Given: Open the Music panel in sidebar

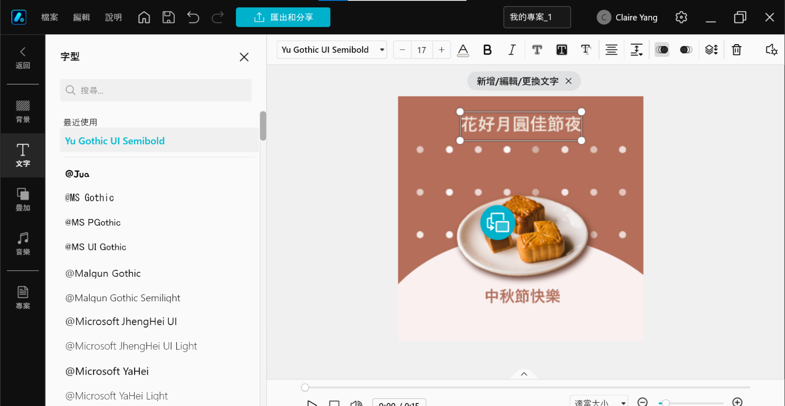Looking at the screenshot, I should click(23, 243).
